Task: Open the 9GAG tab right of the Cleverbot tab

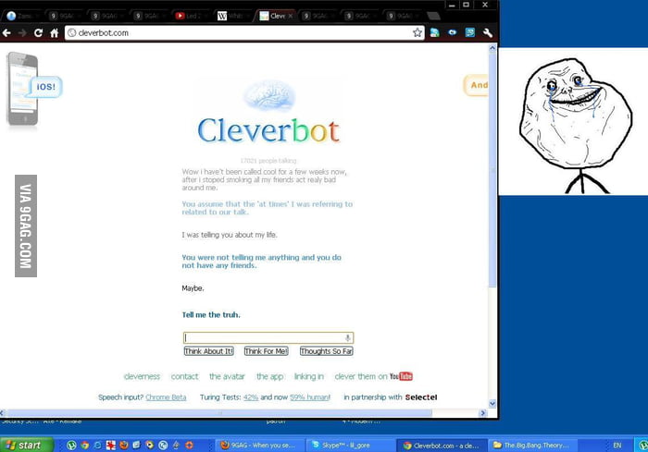Action: pos(318,16)
